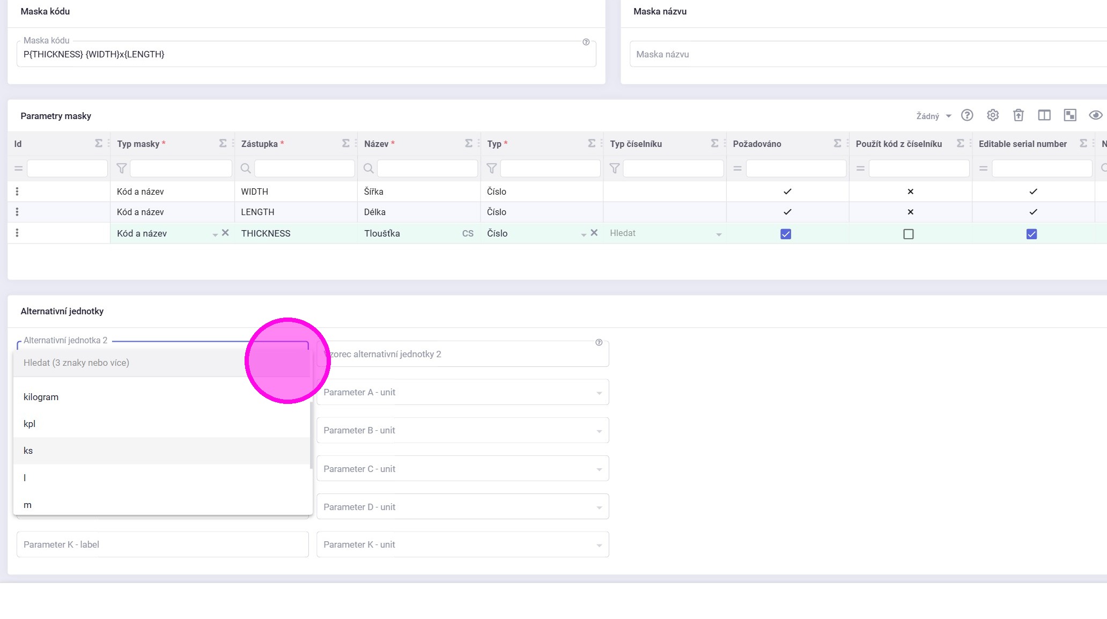Click help icon next to Maska kódu field
The image size is (1107, 619).
(x=586, y=42)
